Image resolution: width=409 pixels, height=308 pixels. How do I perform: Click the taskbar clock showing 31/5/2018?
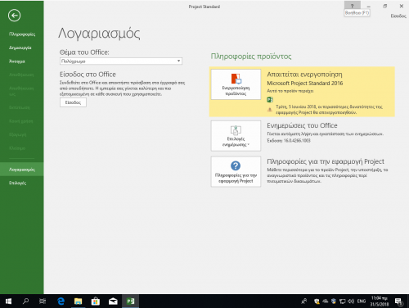(380, 301)
